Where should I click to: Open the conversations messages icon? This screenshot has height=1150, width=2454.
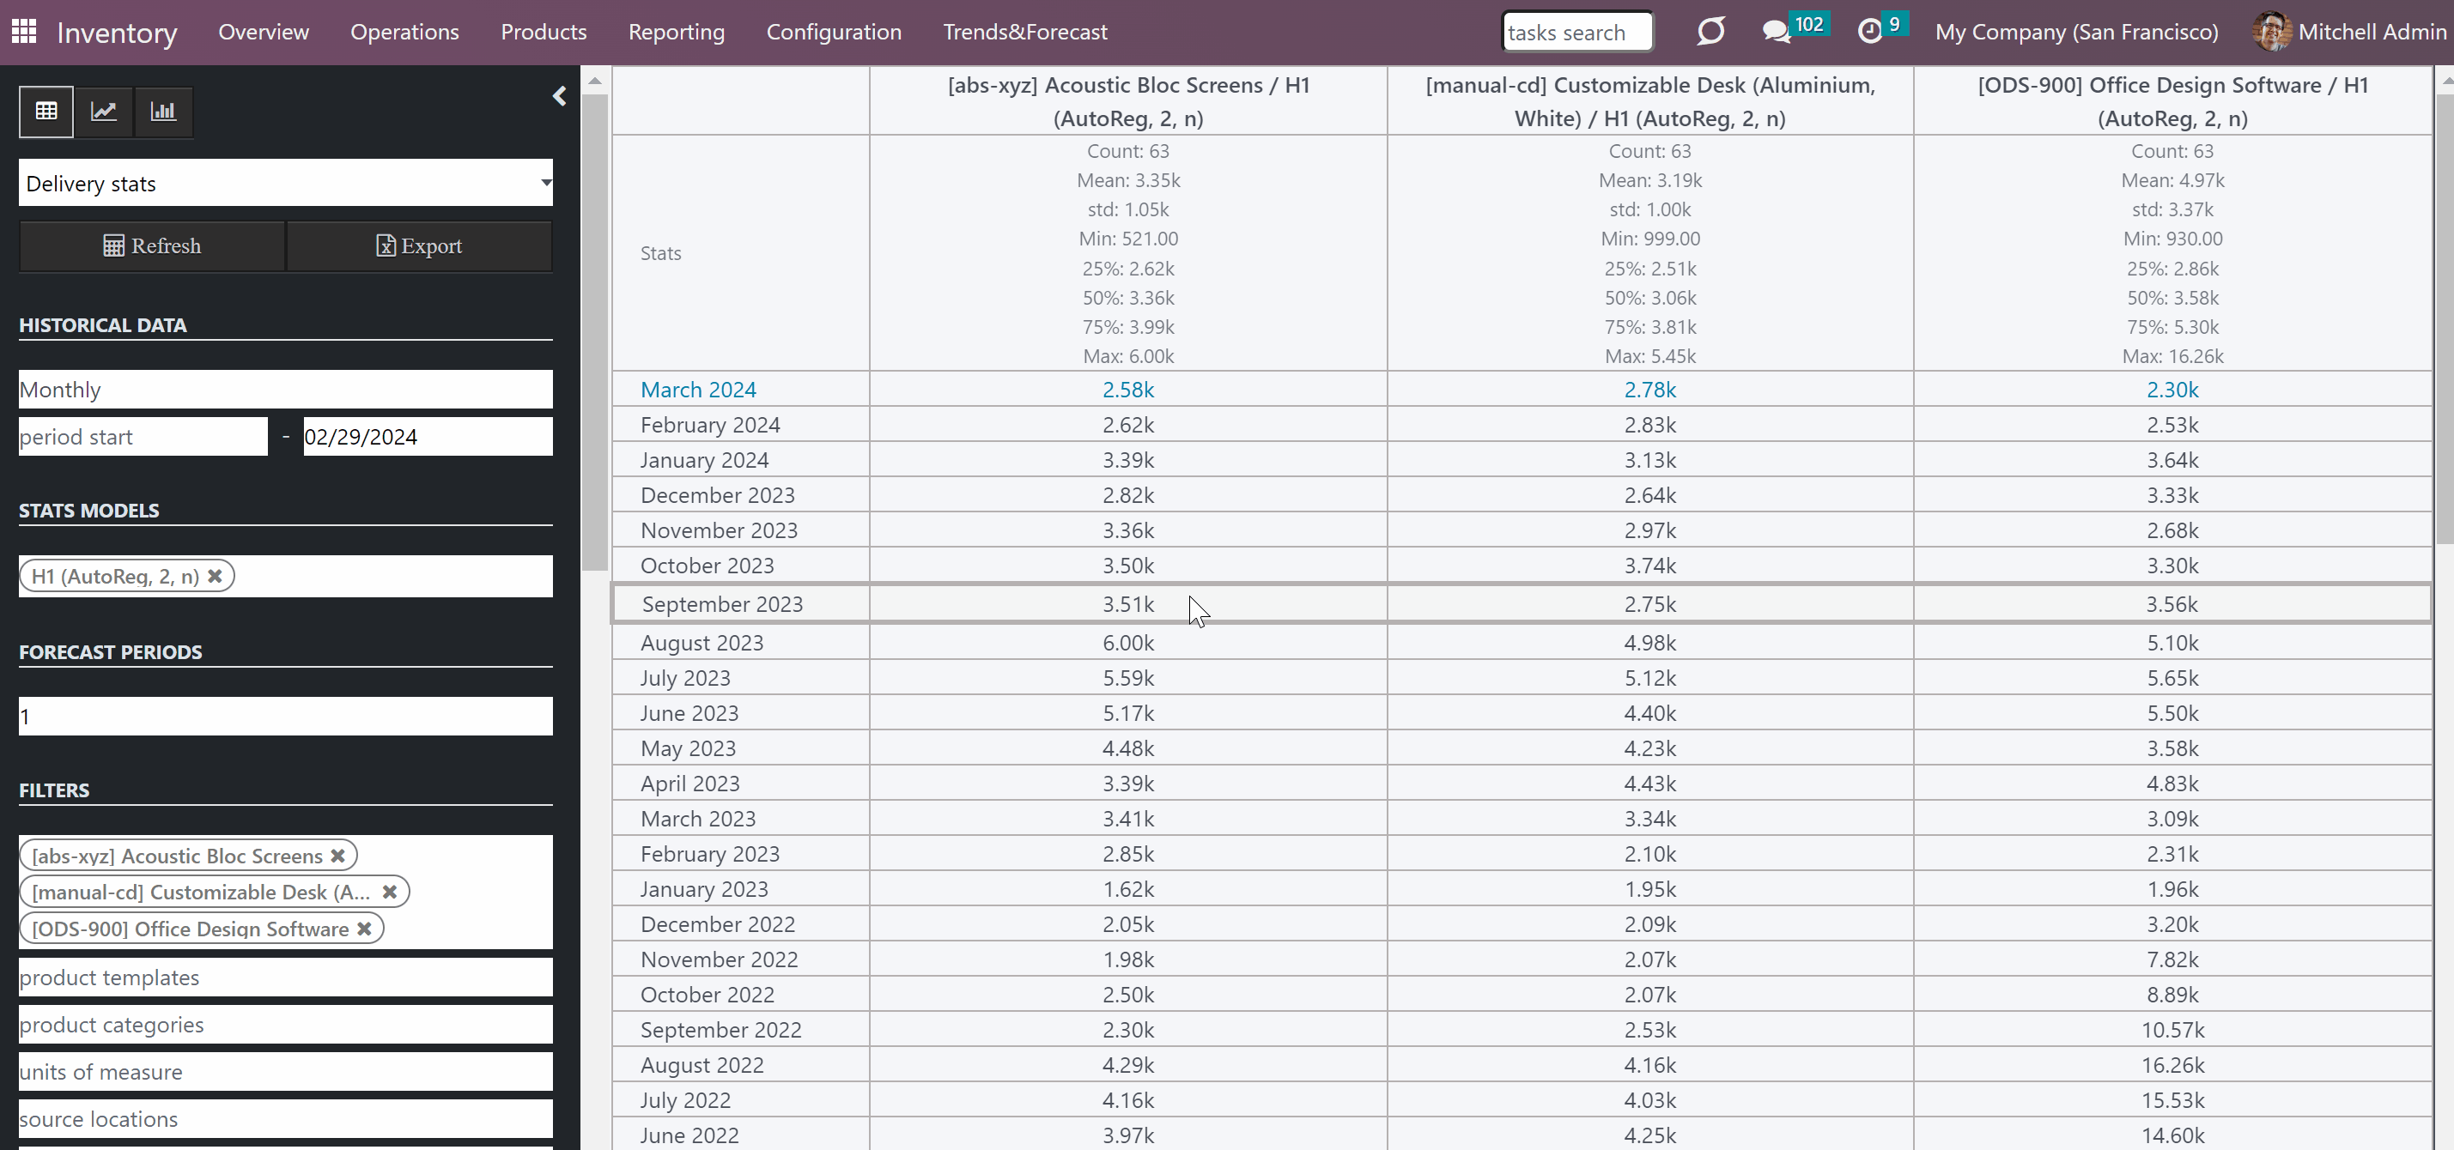(1776, 32)
